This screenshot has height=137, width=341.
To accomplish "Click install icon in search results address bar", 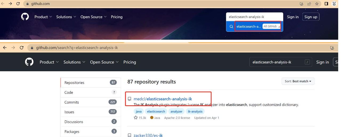I will [332, 48].
